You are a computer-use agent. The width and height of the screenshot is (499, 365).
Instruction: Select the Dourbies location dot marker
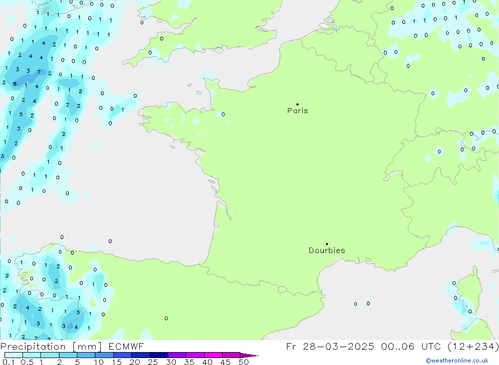coord(327,244)
